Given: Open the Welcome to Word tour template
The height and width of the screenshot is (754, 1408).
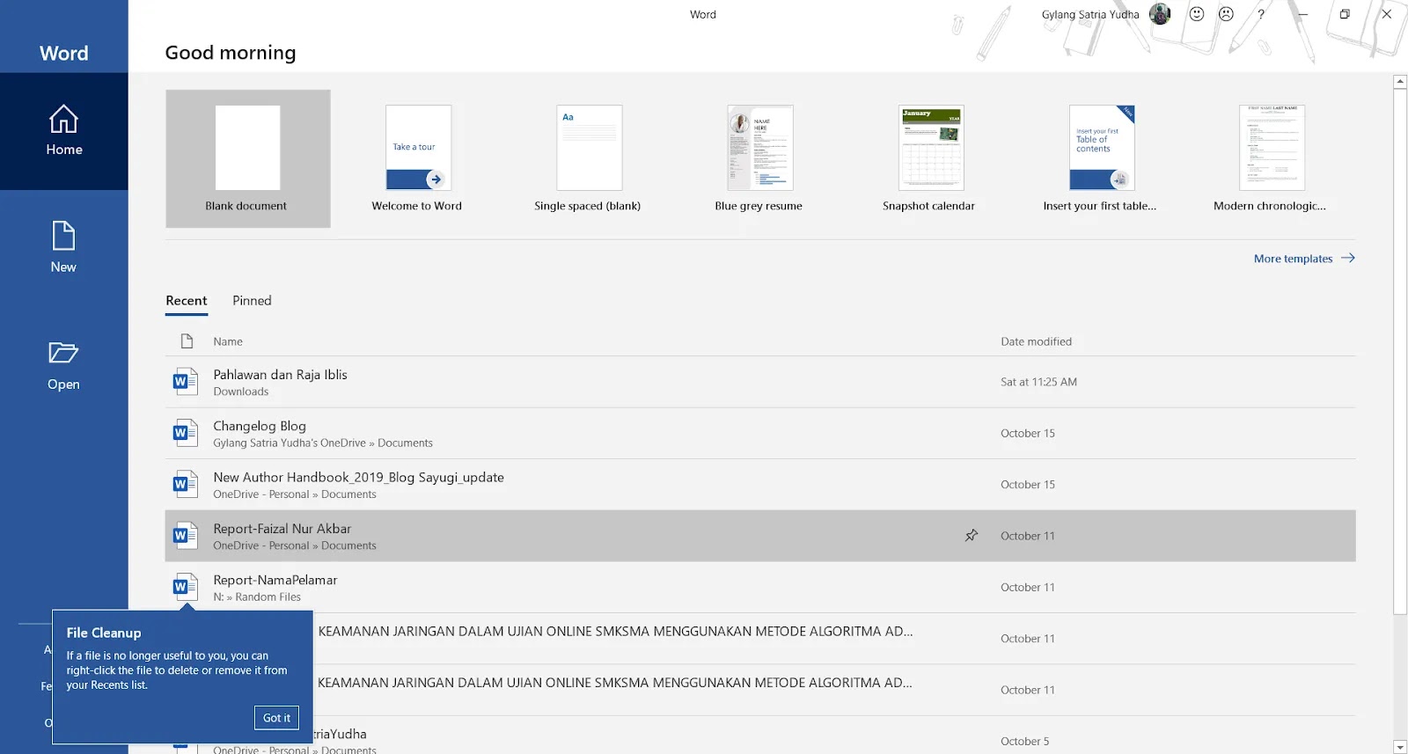Looking at the screenshot, I should tap(417, 158).
